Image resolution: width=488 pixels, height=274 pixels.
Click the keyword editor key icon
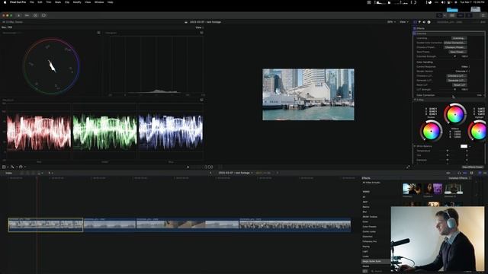tap(27, 15)
